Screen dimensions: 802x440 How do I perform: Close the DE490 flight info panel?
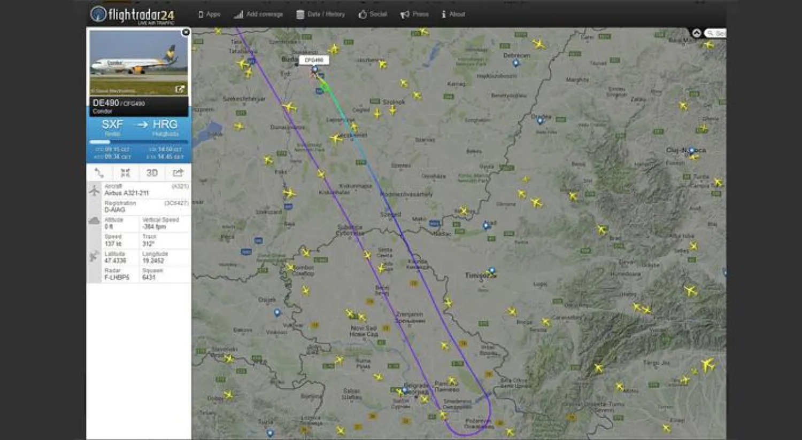pos(186,33)
